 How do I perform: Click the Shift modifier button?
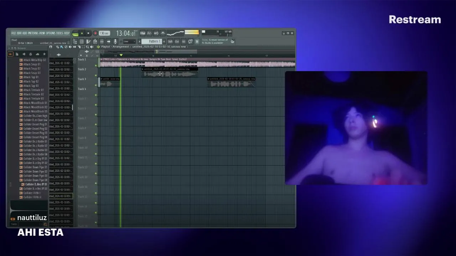coord(170,42)
